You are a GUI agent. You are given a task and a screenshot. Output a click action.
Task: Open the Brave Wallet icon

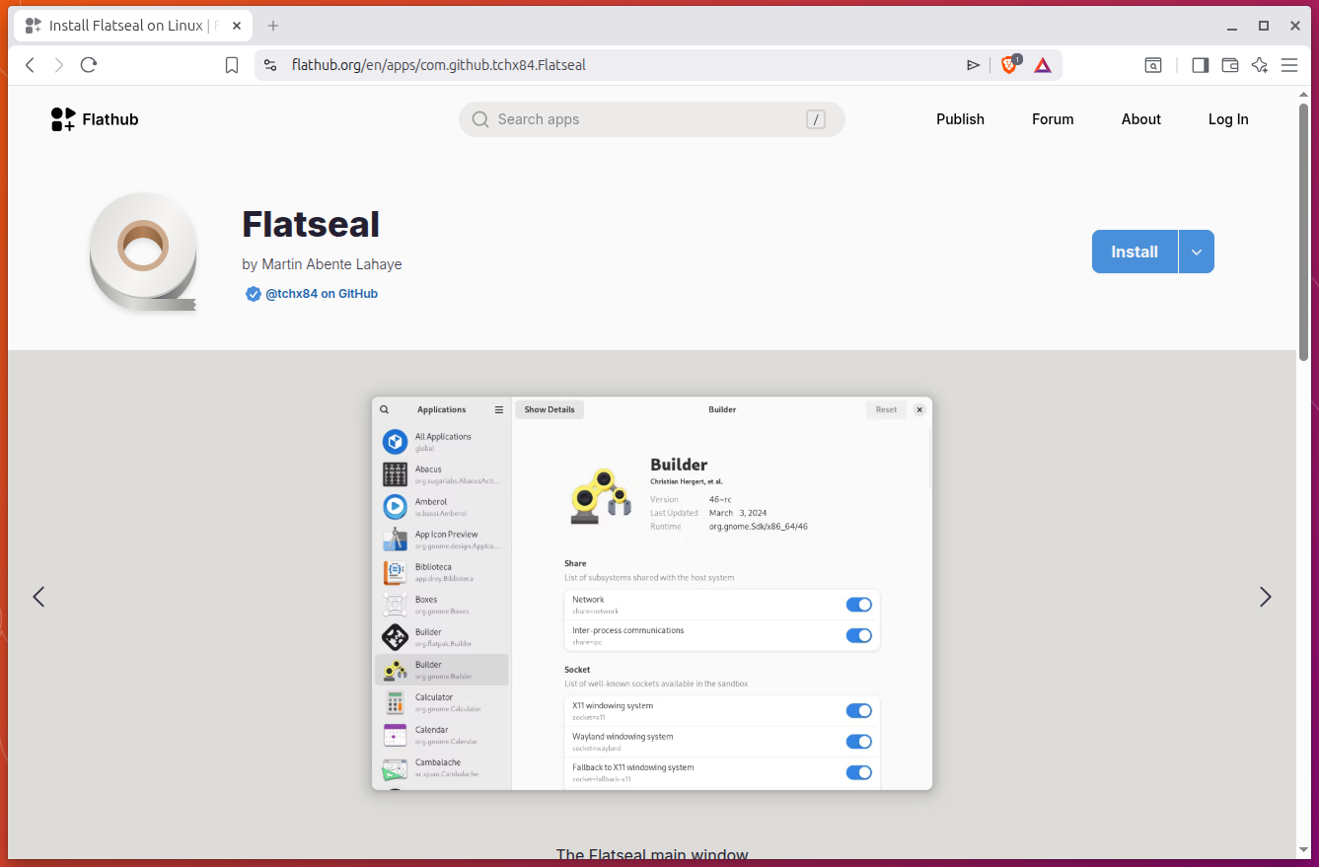(x=1230, y=65)
